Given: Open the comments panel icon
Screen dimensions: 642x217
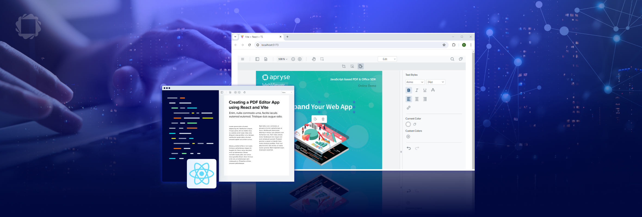Looking at the screenshot, I should 461,59.
